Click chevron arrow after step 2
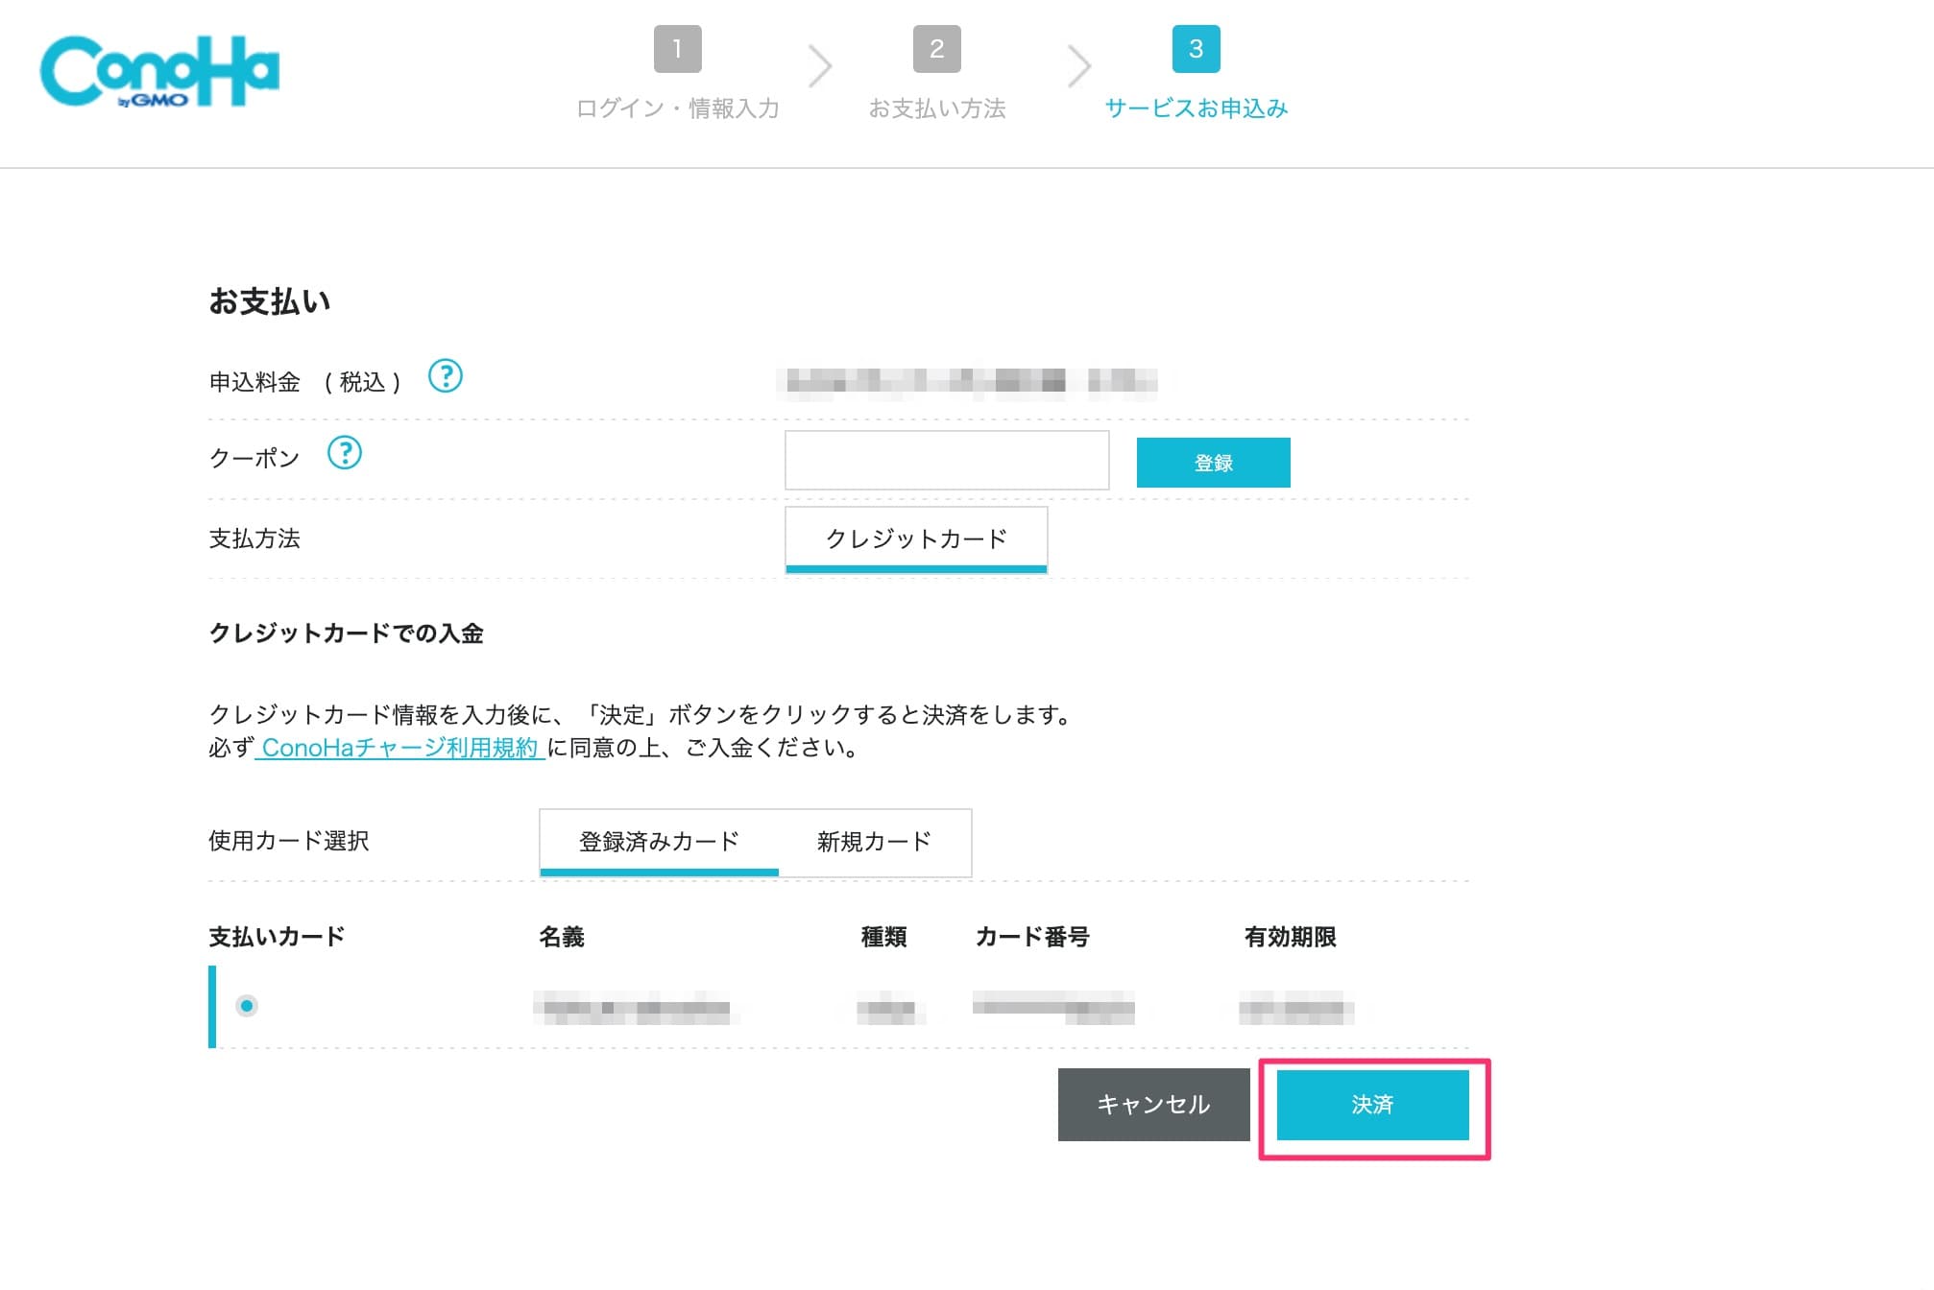 pyautogui.click(x=1079, y=66)
